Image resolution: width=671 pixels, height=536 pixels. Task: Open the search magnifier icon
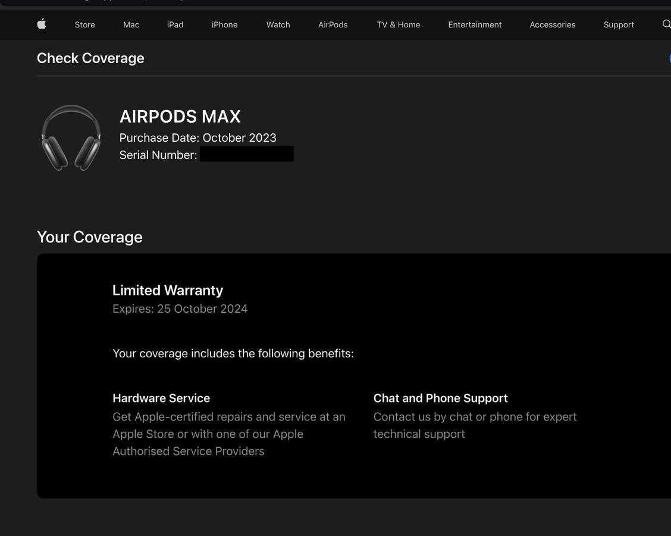(666, 24)
